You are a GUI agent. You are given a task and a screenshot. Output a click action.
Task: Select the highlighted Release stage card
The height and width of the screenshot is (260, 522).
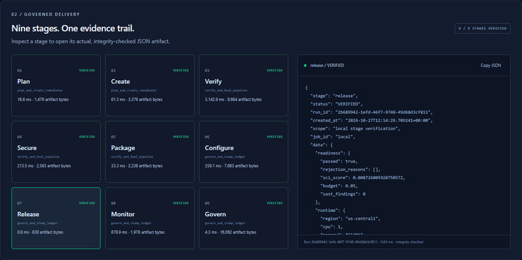[56, 218]
